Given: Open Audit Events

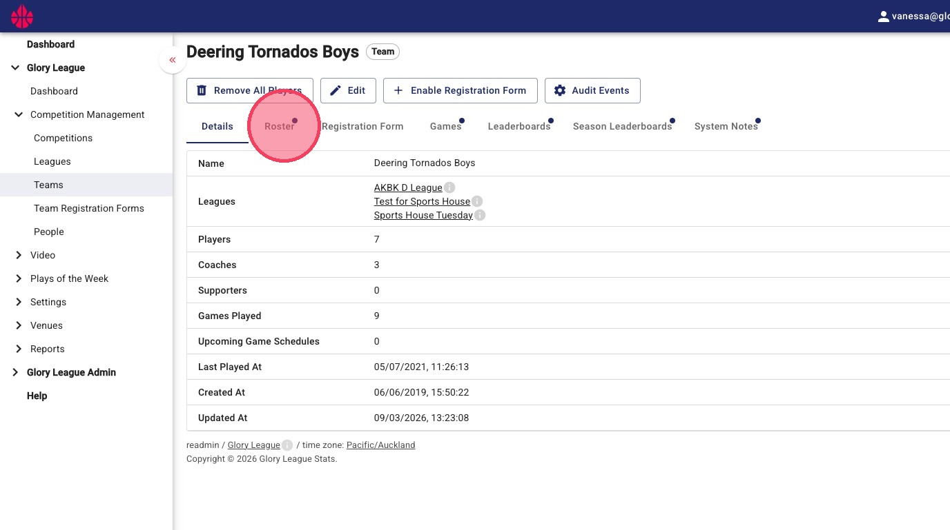Looking at the screenshot, I should tap(592, 90).
